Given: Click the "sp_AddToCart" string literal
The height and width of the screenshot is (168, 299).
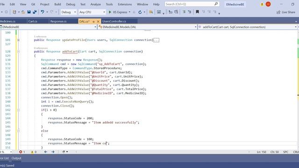Looking at the screenshot, I should tap(110, 64).
